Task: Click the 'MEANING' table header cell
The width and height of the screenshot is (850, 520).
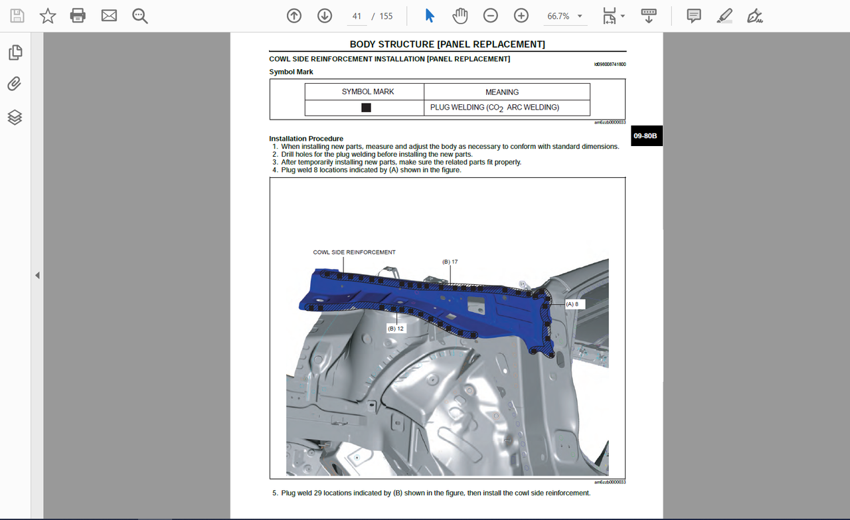Action: [507, 92]
